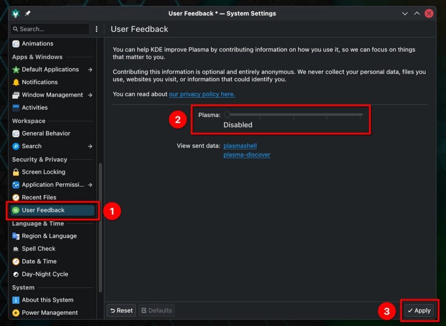Expand the Window Management arrow
The image size is (446, 326).
click(90, 95)
